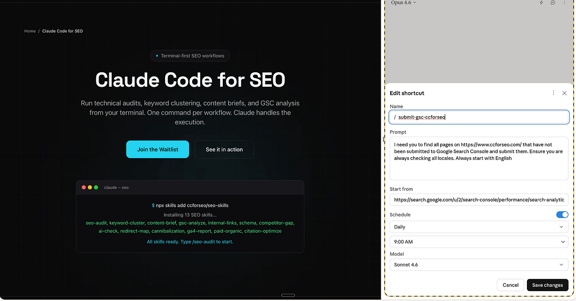Turn off the Schedule toggle
Image resolution: width=576 pixels, height=301 pixels.
[562, 215]
